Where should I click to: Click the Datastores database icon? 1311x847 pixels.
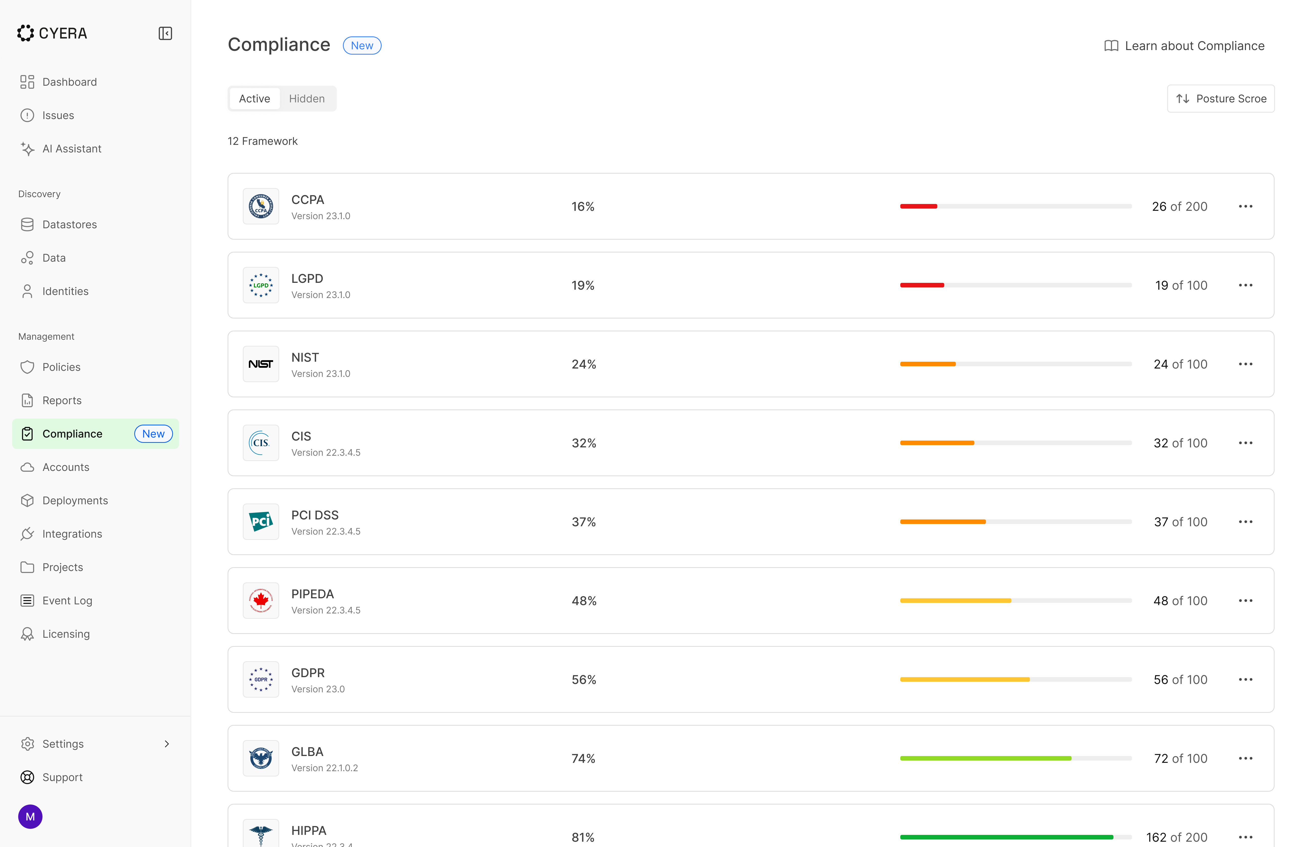click(x=28, y=224)
